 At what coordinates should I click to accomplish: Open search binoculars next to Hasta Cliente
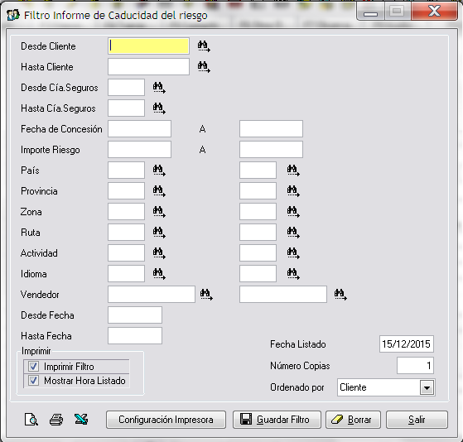[204, 67]
